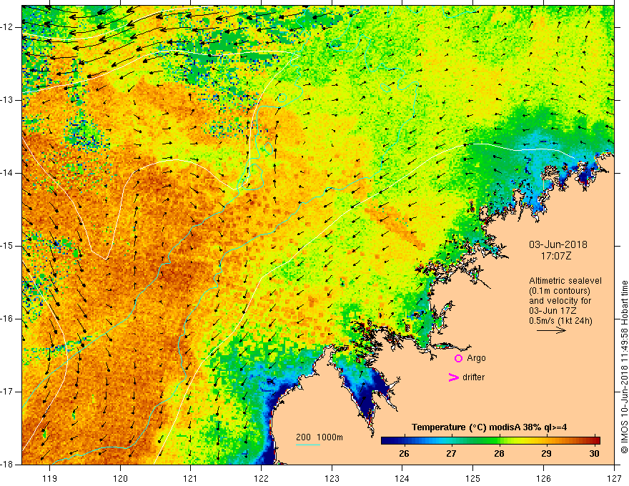629x486 pixels.
Task: Click the -16 latitude axis label
Action: point(8,319)
